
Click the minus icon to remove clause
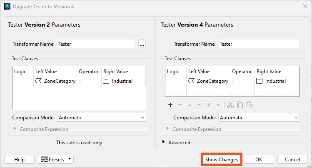[x=180, y=105]
